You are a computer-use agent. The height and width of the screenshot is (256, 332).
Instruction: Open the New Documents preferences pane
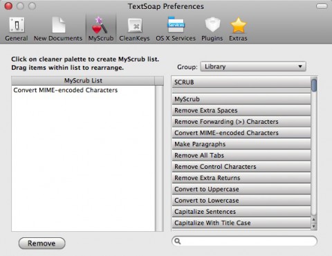point(58,29)
